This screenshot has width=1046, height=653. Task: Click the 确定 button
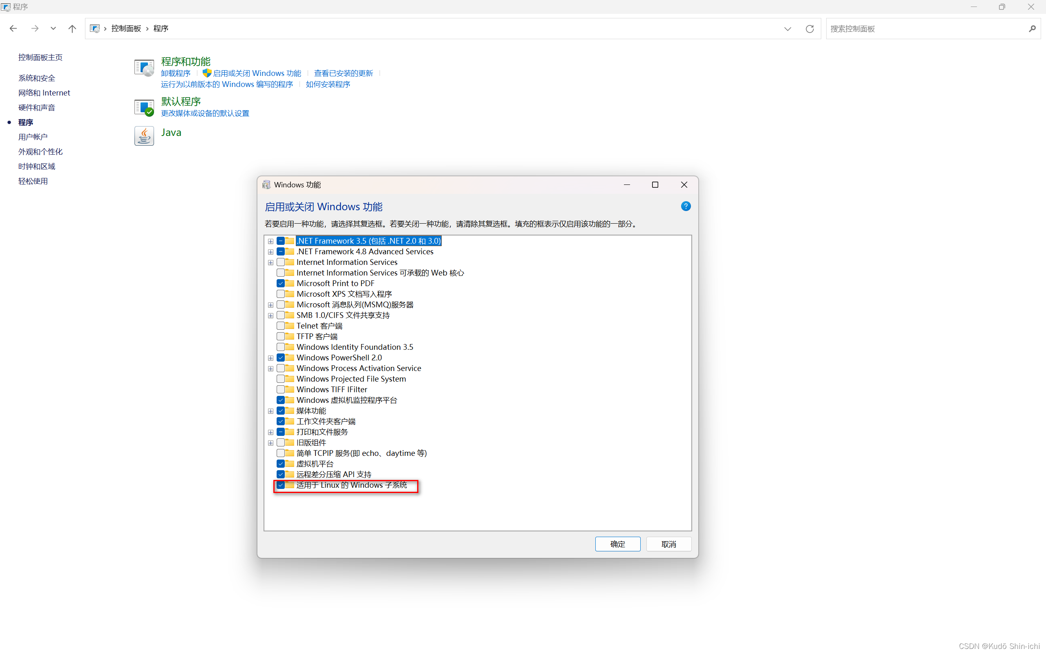(617, 544)
